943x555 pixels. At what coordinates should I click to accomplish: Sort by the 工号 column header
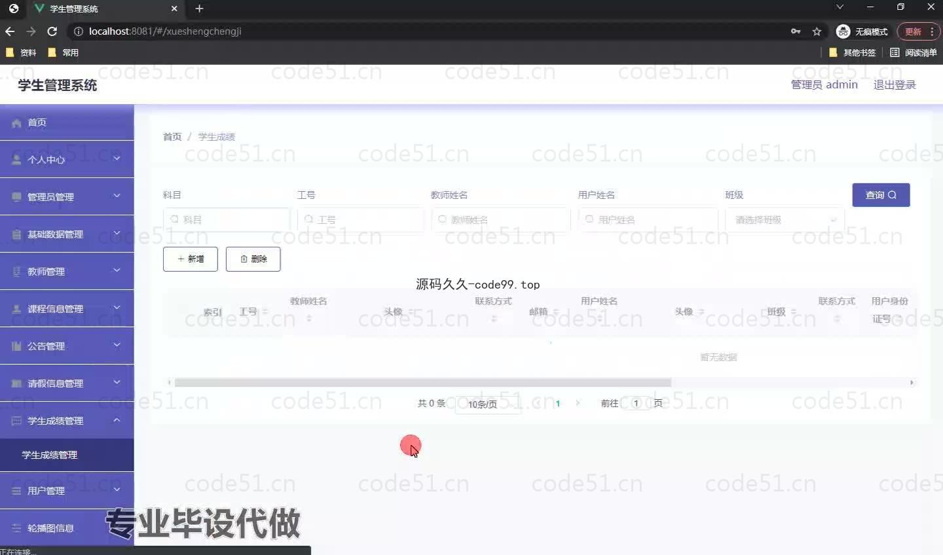pos(253,312)
